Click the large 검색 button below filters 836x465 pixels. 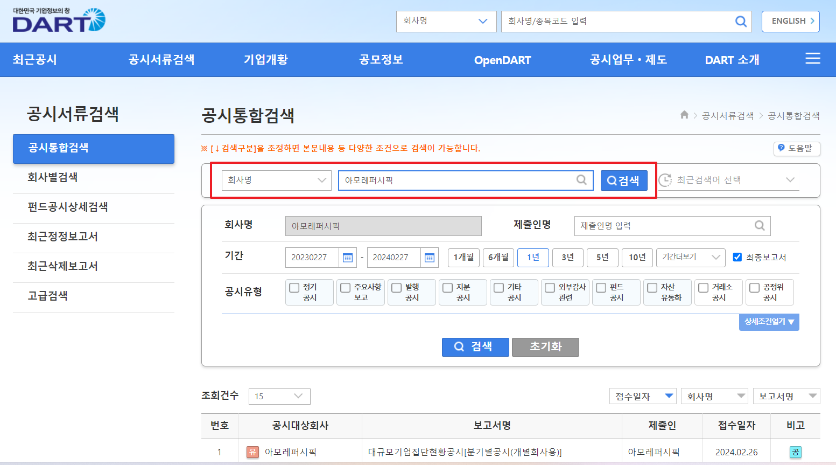pyautogui.click(x=475, y=347)
